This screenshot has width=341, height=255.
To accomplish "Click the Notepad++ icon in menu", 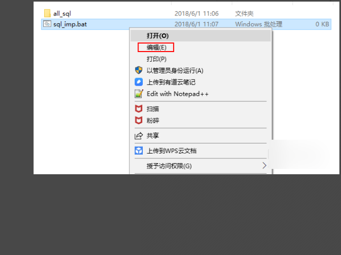I will tap(139, 93).
